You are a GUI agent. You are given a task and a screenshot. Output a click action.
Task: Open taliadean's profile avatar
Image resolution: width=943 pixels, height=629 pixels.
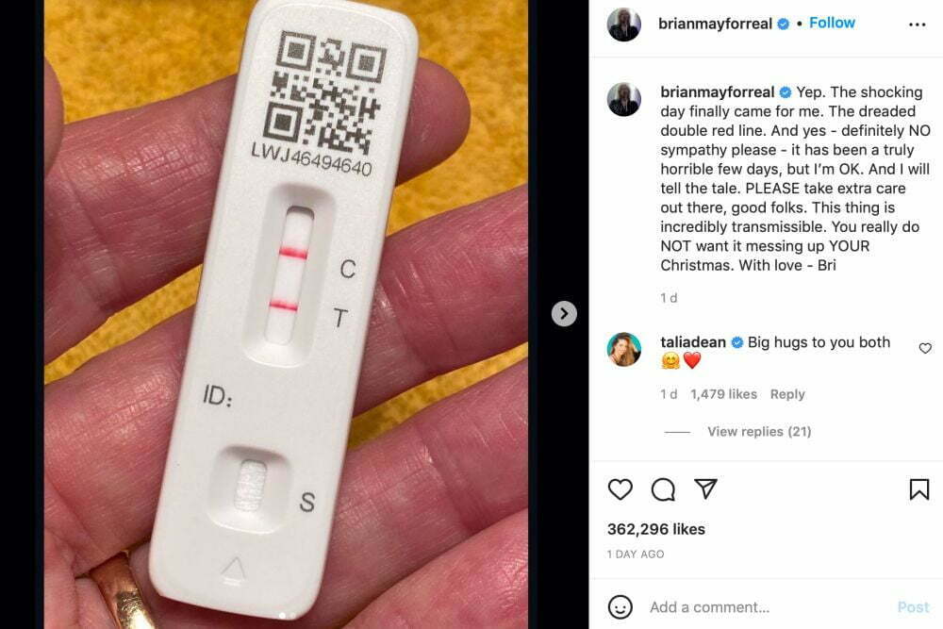click(623, 349)
